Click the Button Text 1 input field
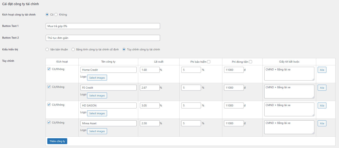Viewport: 339px width, 148px height. coord(103,26)
